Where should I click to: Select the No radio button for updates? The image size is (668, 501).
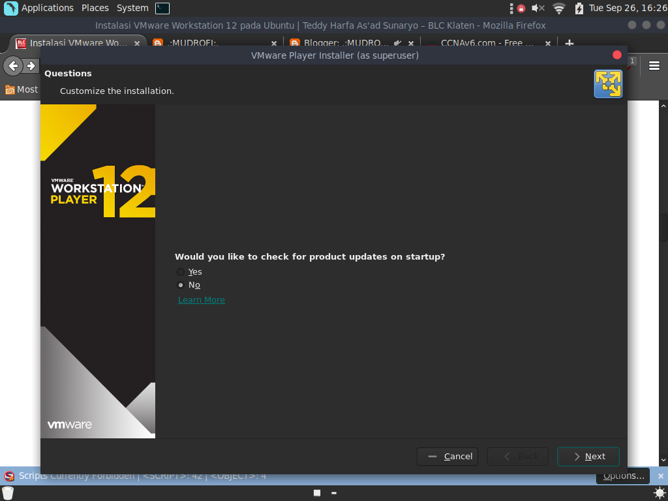[181, 285]
